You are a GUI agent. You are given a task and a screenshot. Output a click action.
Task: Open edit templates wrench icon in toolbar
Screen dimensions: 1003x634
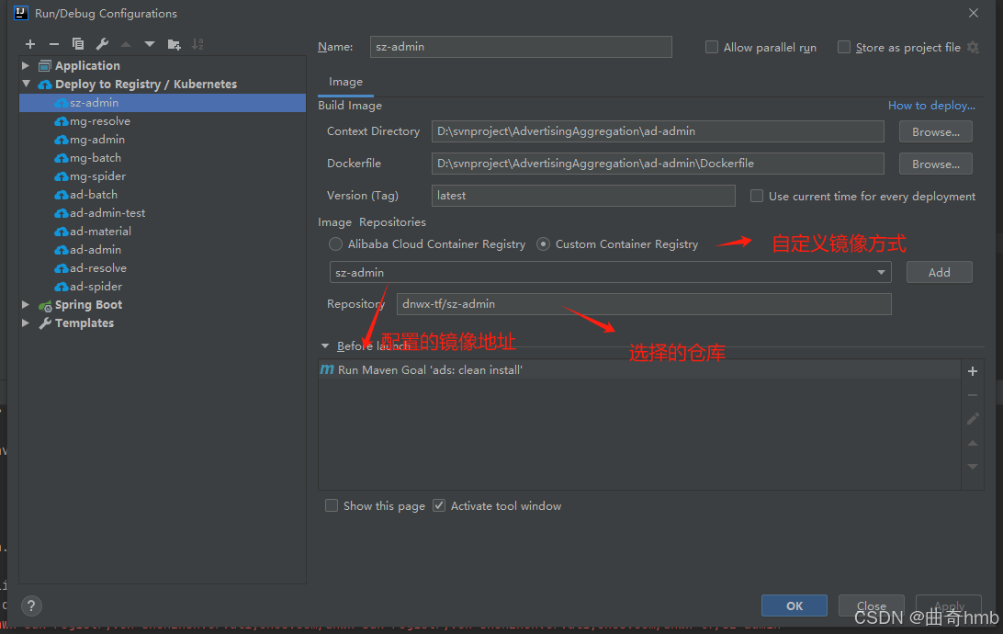click(x=102, y=44)
